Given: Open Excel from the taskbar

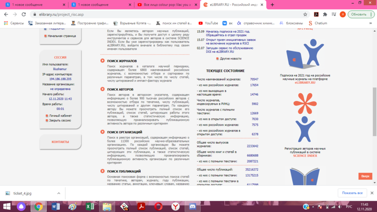Looking at the screenshot, I should click(90, 206).
